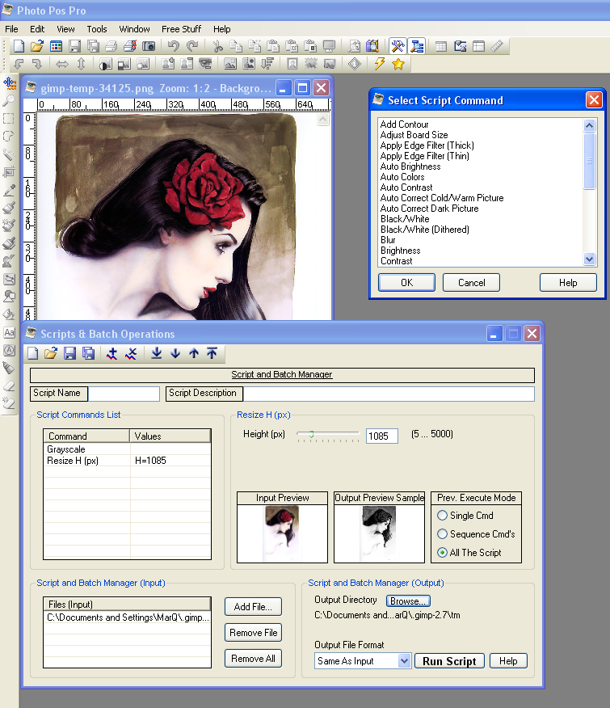The image size is (610, 708).
Task: Click the Add File... button
Action: (253, 607)
